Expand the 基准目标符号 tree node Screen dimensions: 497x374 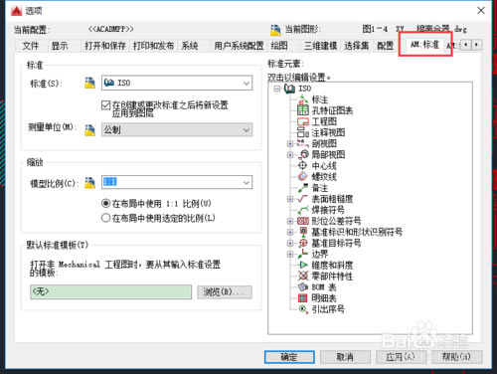[x=290, y=243]
